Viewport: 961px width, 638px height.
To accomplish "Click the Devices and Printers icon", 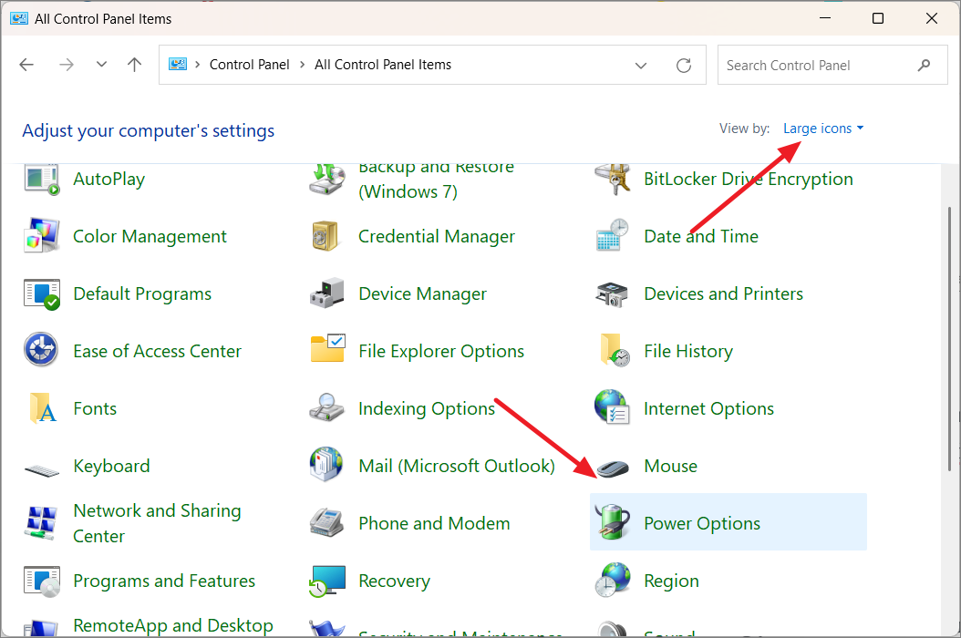I will tap(612, 294).
